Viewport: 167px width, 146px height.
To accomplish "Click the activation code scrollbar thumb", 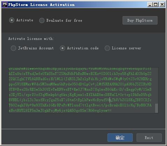I will pos(156,108).
